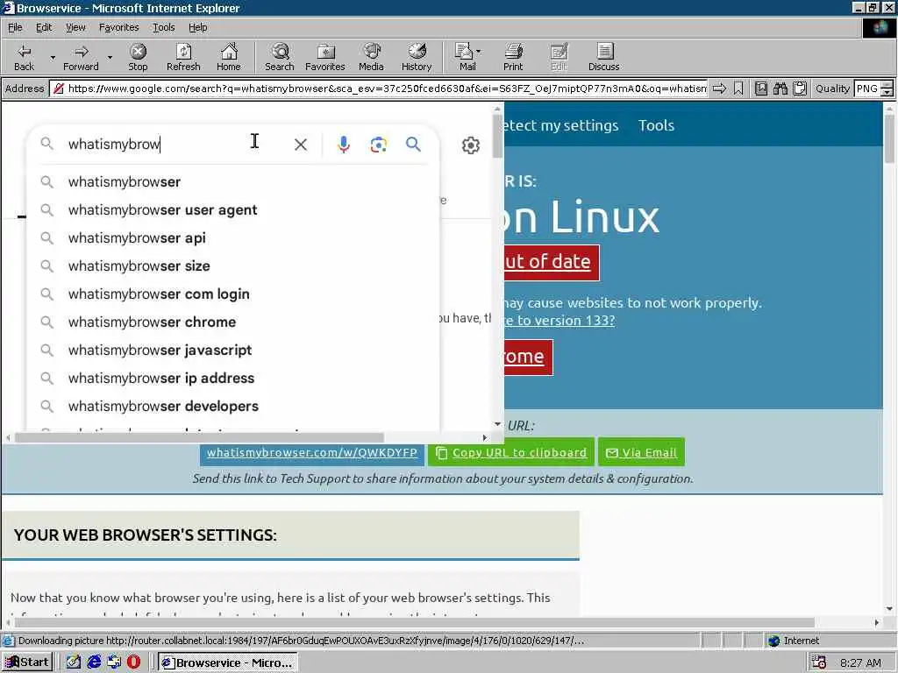Start voice search with the microphone icon
898x673 pixels.
point(344,145)
